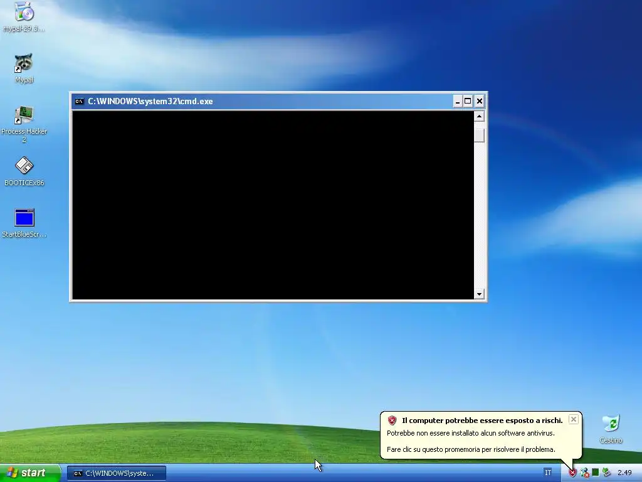
Task: Click the C:\WINDOWS\syste... taskbar button
Action: coord(117,473)
